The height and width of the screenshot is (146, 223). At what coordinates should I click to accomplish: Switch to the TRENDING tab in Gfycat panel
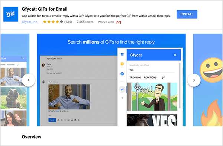(x=135, y=78)
